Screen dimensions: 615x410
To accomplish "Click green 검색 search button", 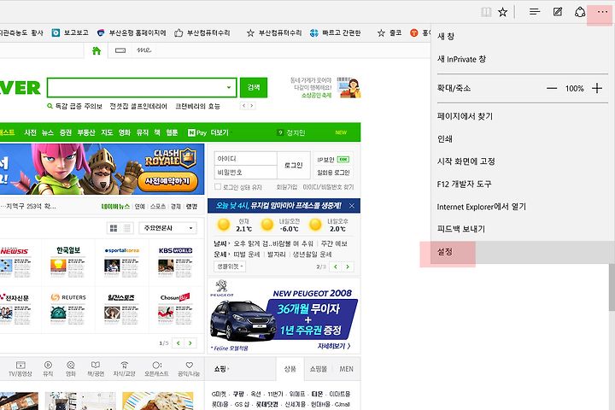I will [254, 87].
